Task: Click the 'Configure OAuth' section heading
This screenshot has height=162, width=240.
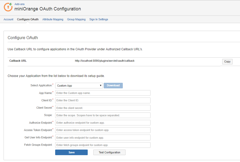Action: click(23, 38)
